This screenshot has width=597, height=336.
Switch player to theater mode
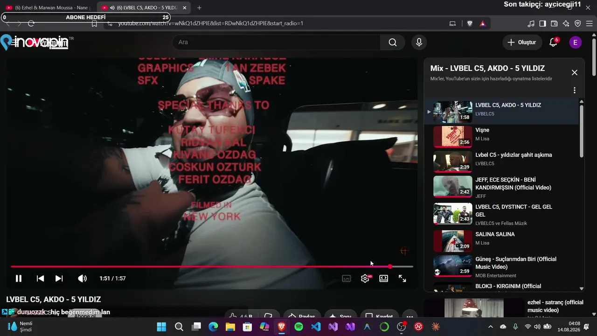383,279
